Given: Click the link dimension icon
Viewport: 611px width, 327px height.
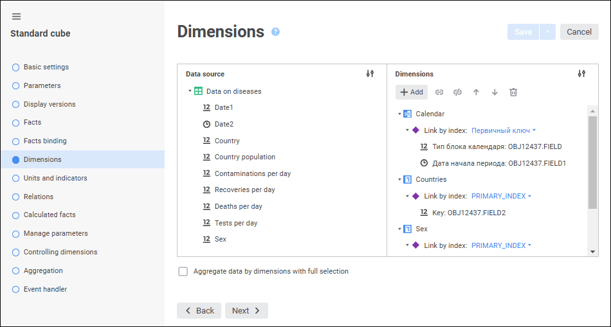Looking at the screenshot, I should [x=439, y=92].
